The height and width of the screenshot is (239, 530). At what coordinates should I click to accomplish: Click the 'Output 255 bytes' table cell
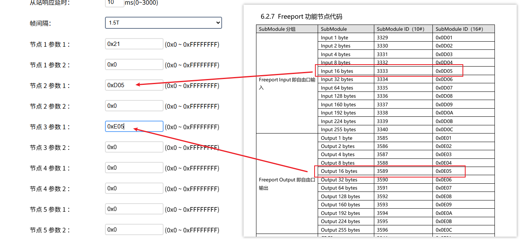tap(340, 230)
